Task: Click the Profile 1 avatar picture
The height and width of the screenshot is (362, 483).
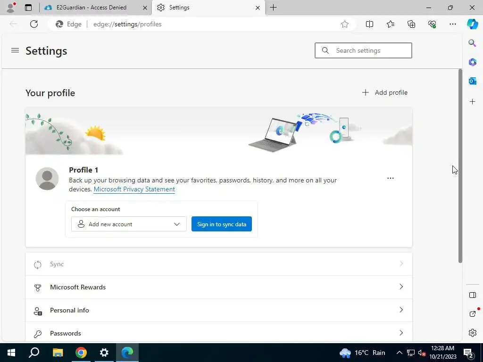Action: point(47,179)
